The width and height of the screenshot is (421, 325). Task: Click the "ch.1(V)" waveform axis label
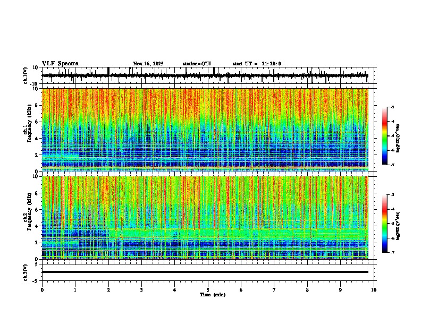coord(26,75)
